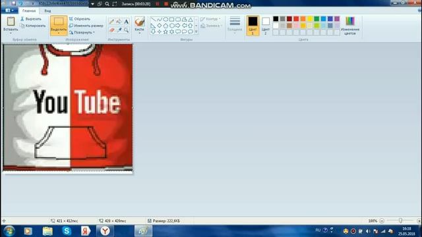Select the Fill with color bucket tool
Viewport: 422px width, 237px height.
119,22
